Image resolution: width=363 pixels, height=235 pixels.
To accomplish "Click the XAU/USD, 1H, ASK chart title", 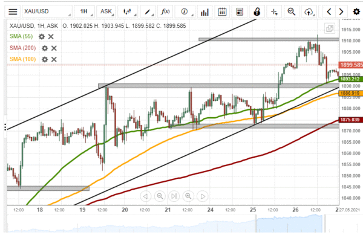I will pos(33,26).
